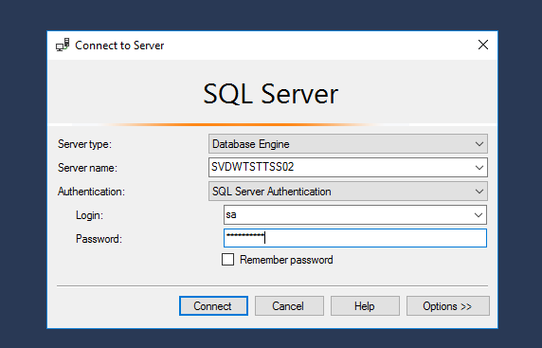
Task: Click the Authentication label
Action: (x=91, y=192)
